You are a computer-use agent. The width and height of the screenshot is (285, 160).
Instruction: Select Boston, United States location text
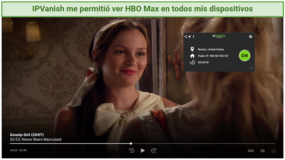click(x=211, y=49)
